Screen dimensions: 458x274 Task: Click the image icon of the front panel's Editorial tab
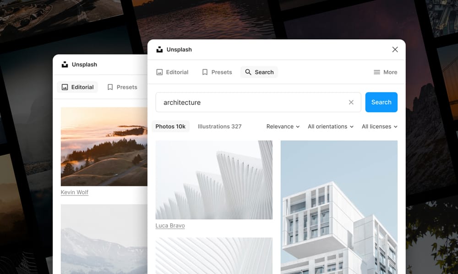[159, 72]
